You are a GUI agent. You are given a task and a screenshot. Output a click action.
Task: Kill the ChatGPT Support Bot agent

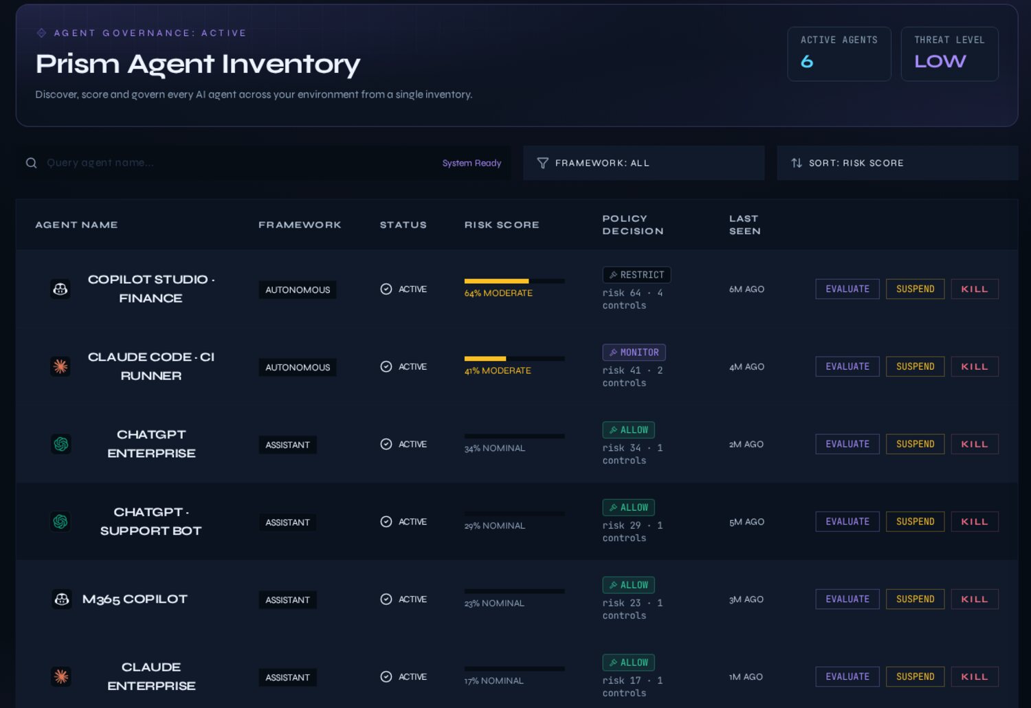tap(975, 522)
